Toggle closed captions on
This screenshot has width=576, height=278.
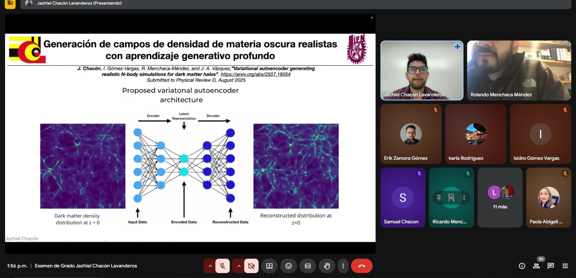308,266
